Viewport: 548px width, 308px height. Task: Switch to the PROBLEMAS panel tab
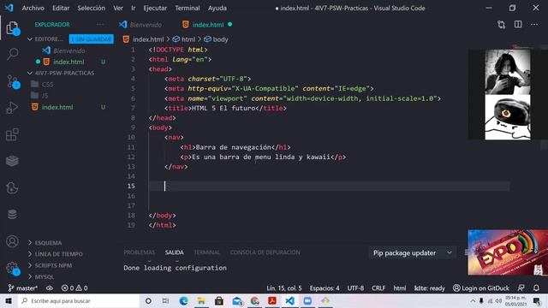(x=139, y=252)
